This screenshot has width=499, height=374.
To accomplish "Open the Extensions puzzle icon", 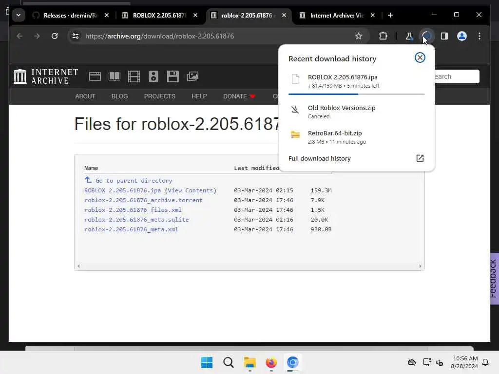I will click(383, 36).
